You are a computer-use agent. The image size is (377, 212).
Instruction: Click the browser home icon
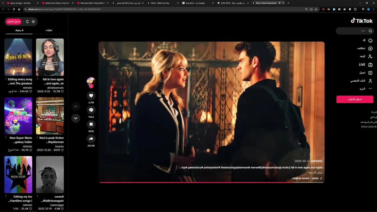coord(19,9)
